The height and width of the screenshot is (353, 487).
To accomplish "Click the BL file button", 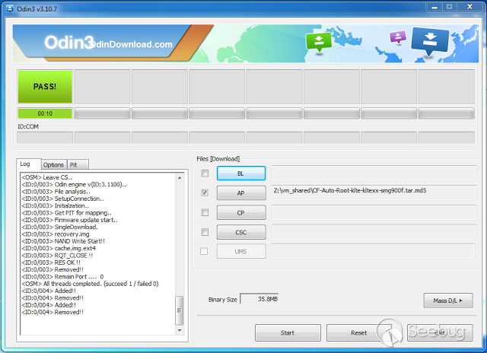I will pyautogui.click(x=241, y=173).
